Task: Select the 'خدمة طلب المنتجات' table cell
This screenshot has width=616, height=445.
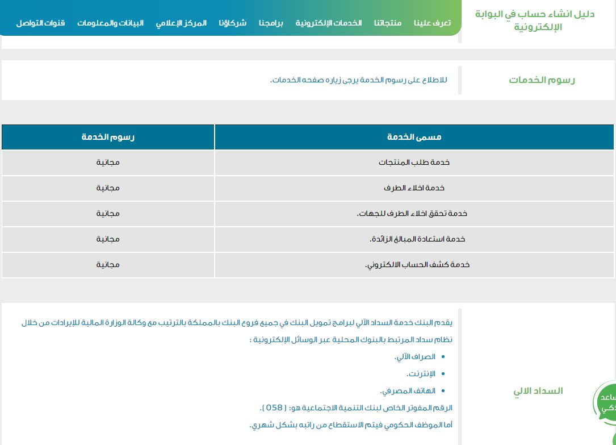Action: coord(414,163)
